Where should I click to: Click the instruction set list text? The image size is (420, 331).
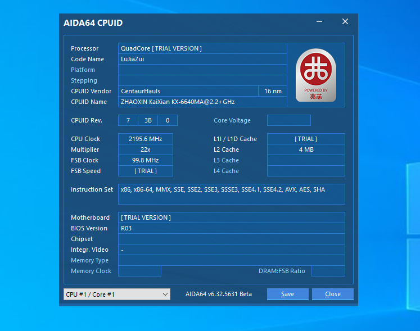223,189
